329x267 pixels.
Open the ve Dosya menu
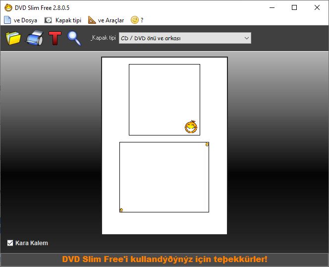pos(21,20)
